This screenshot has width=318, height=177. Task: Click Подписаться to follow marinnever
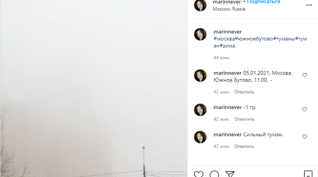(263, 2)
